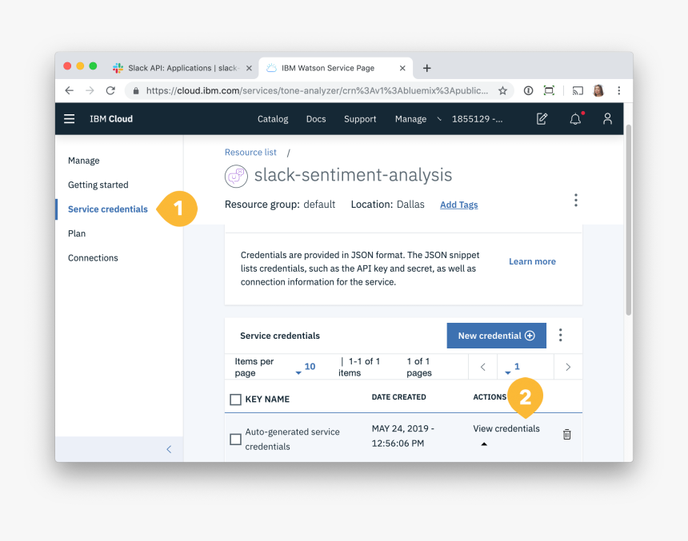Select all credentials with KEY NAME checkbox
The width and height of the screenshot is (688, 541).
236,400
